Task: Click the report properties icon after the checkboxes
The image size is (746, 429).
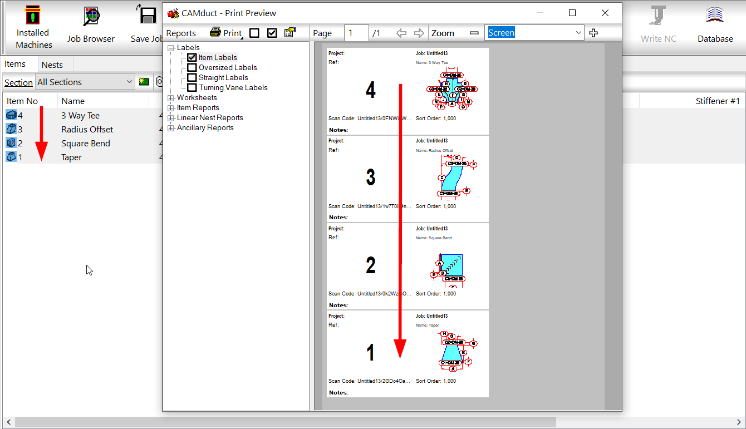Action: (289, 32)
